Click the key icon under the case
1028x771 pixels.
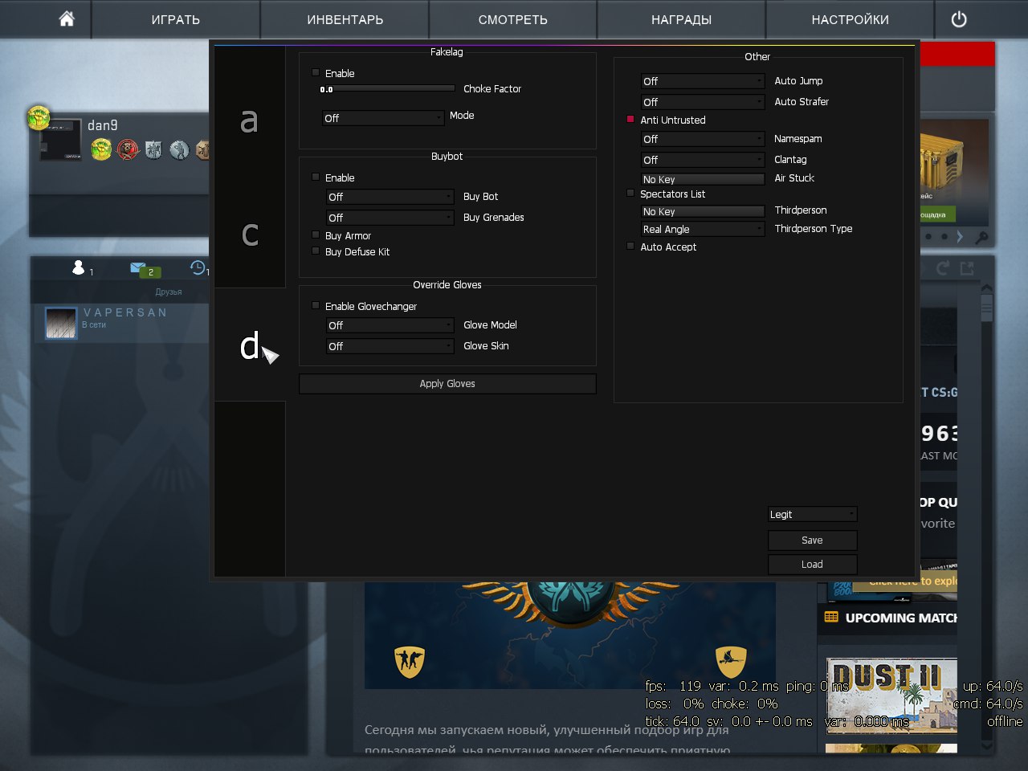click(x=981, y=237)
